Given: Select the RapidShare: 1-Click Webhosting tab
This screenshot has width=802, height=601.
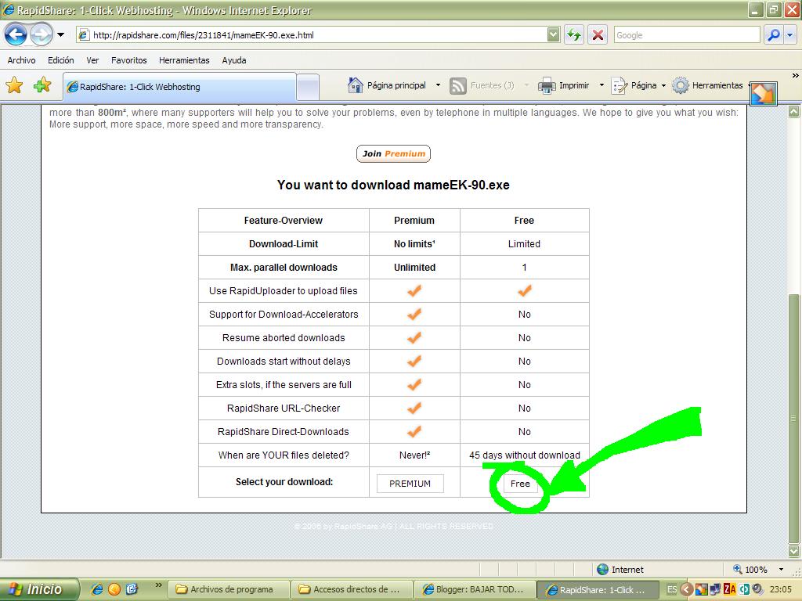Looking at the screenshot, I should pos(179,87).
